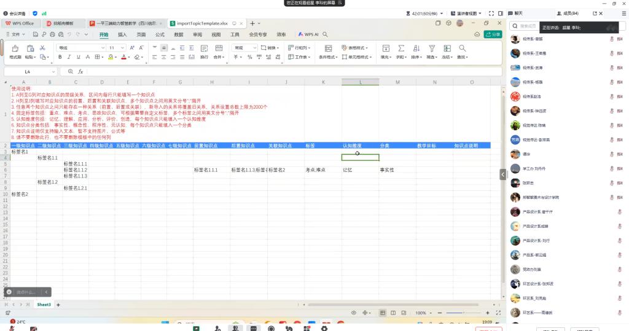The image size is (629, 331).
Task: Click the Fill icon
Action: coord(386,49)
